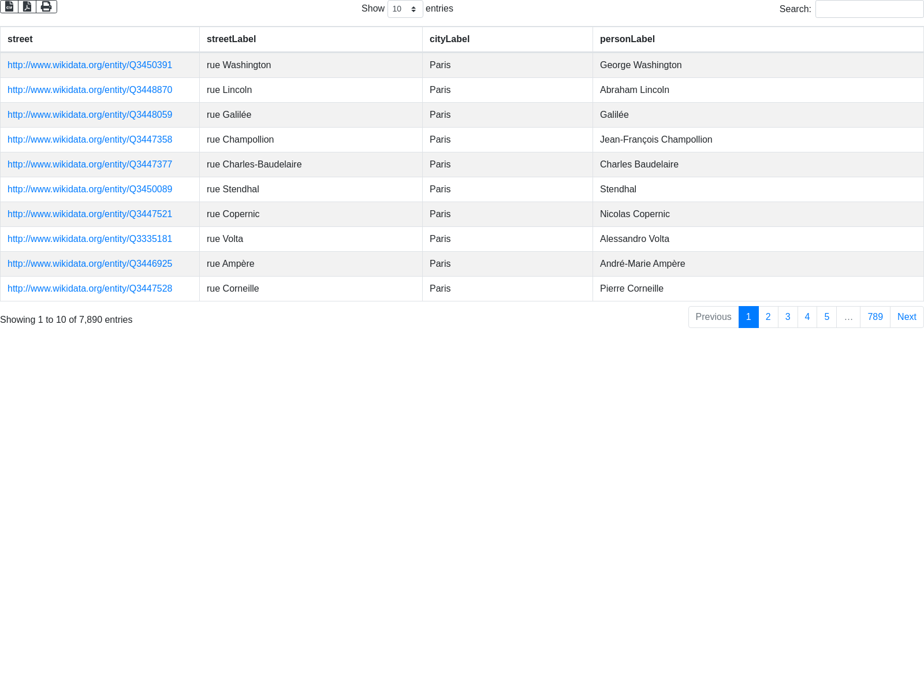Open the Q3450391 Wikidata link
924x693 pixels.
click(x=90, y=65)
